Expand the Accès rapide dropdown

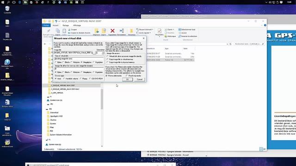(150, 33)
